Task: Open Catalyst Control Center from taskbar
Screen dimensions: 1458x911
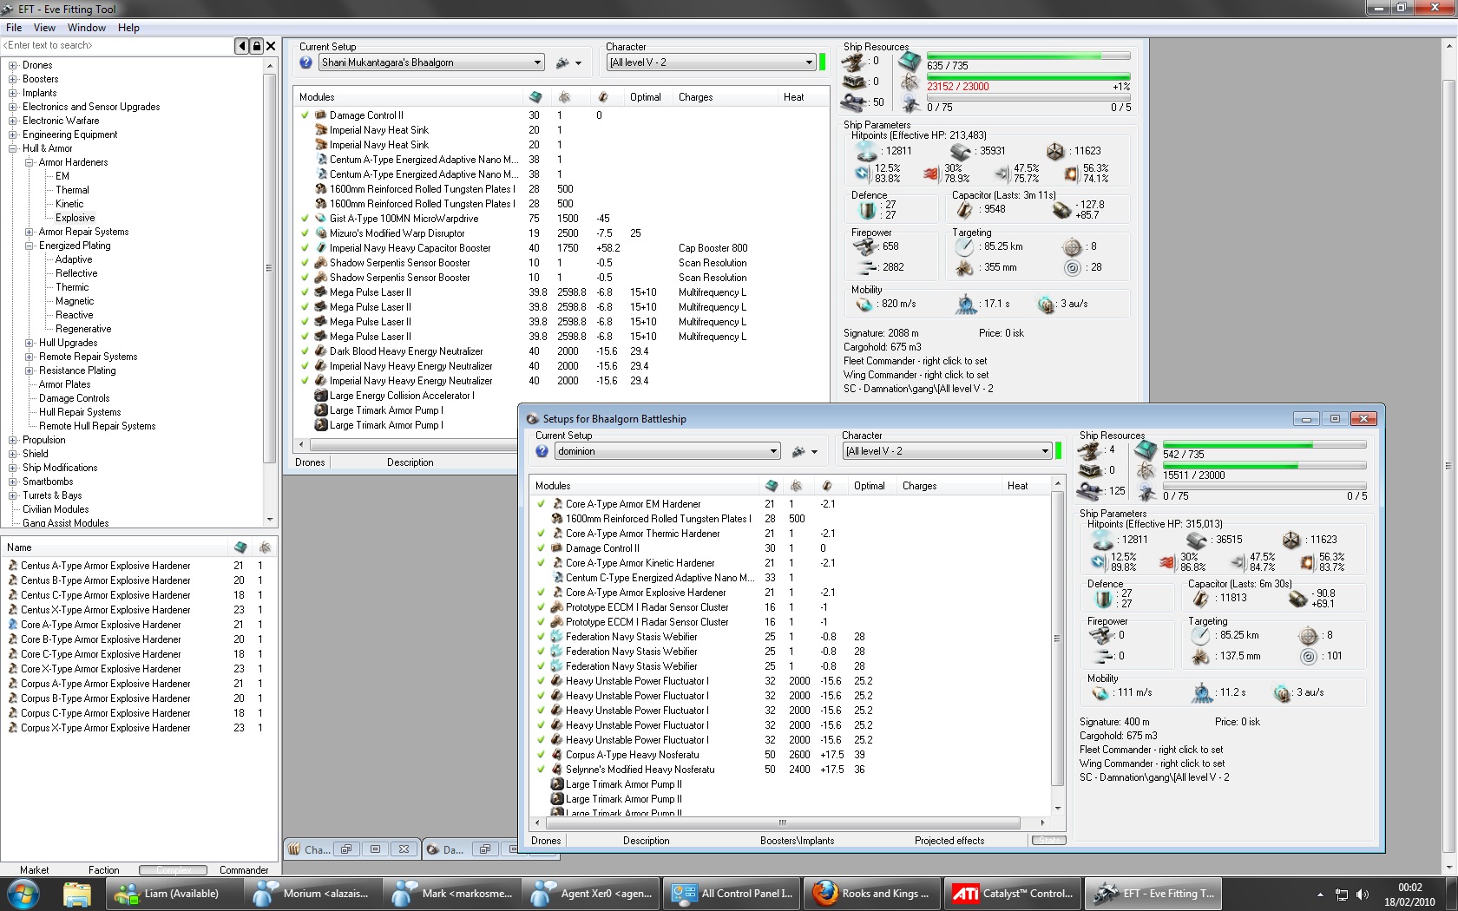Action: tap(1013, 893)
